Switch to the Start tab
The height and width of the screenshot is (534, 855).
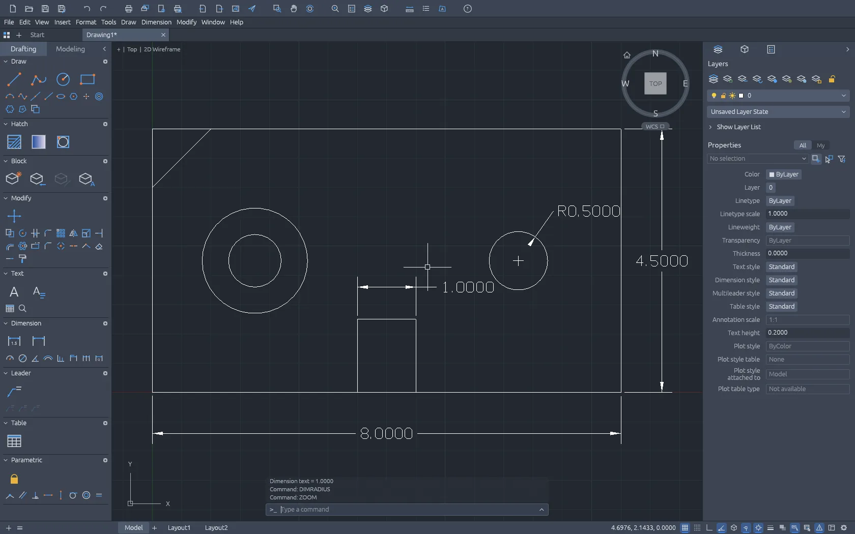coord(37,35)
